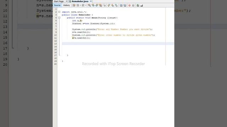Click line number 1 in gutter
Screen dimensions: 227x127
click(x=56, y=9)
